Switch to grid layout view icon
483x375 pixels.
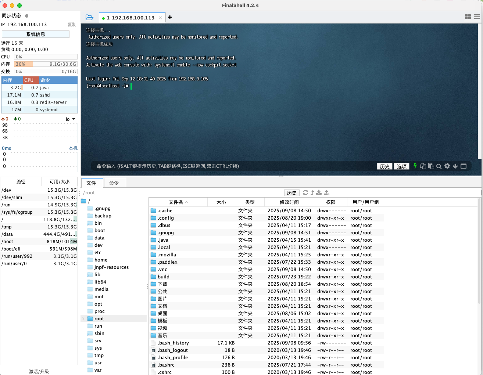click(468, 17)
